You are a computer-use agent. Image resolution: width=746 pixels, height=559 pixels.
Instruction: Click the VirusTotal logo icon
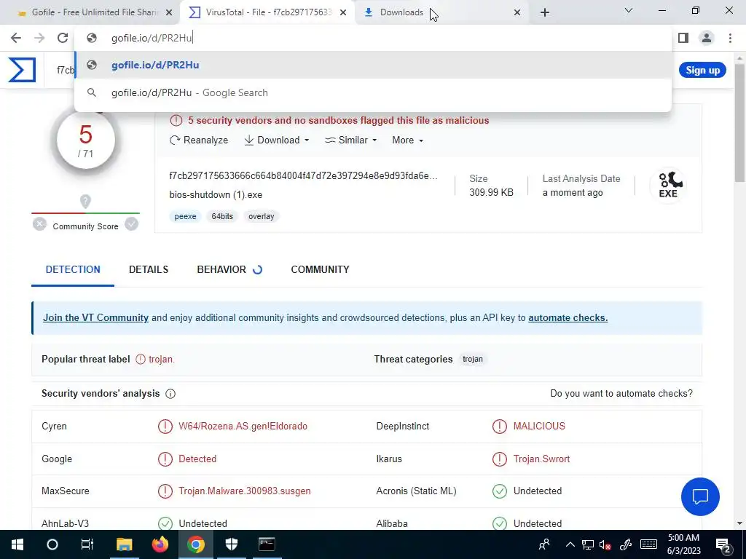point(22,70)
